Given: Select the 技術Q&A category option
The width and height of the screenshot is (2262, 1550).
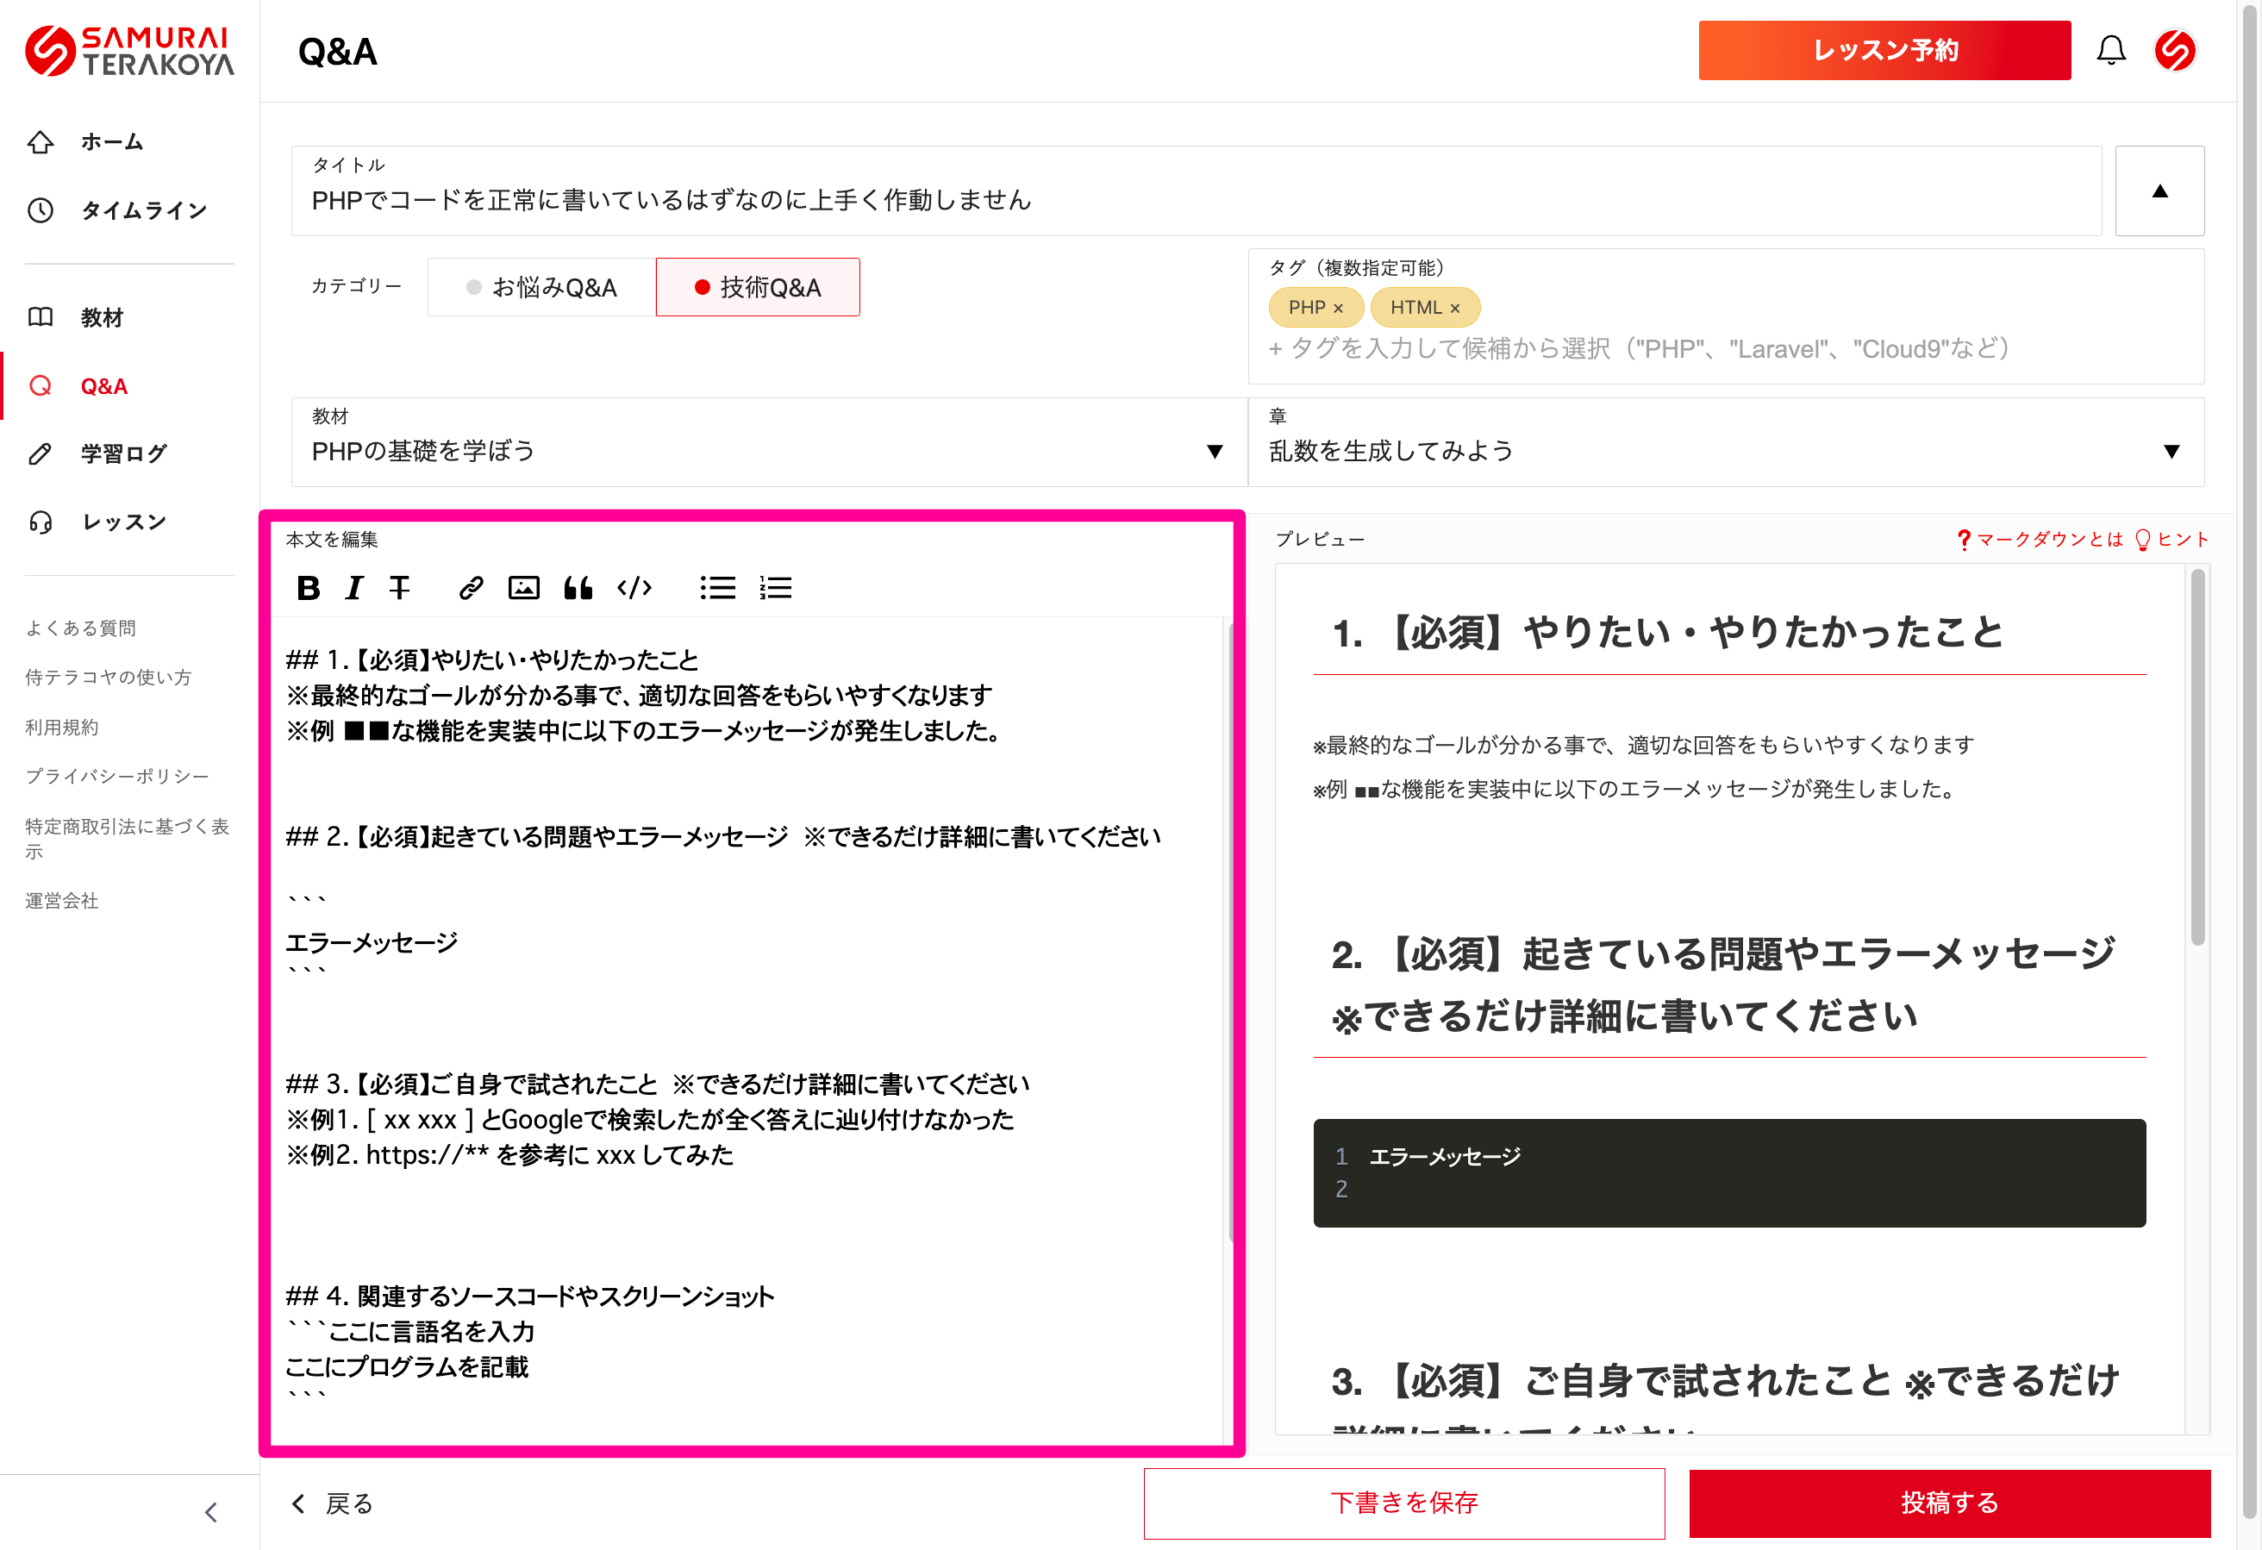Looking at the screenshot, I should pos(757,287).
